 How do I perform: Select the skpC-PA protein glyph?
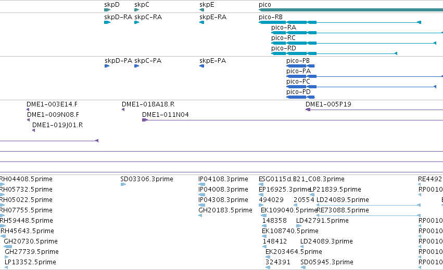(x=137, y=66)
